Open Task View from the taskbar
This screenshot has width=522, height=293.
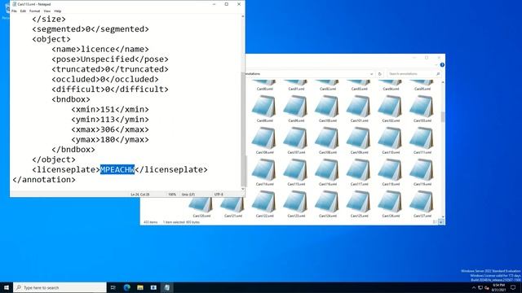pos(113,287)
